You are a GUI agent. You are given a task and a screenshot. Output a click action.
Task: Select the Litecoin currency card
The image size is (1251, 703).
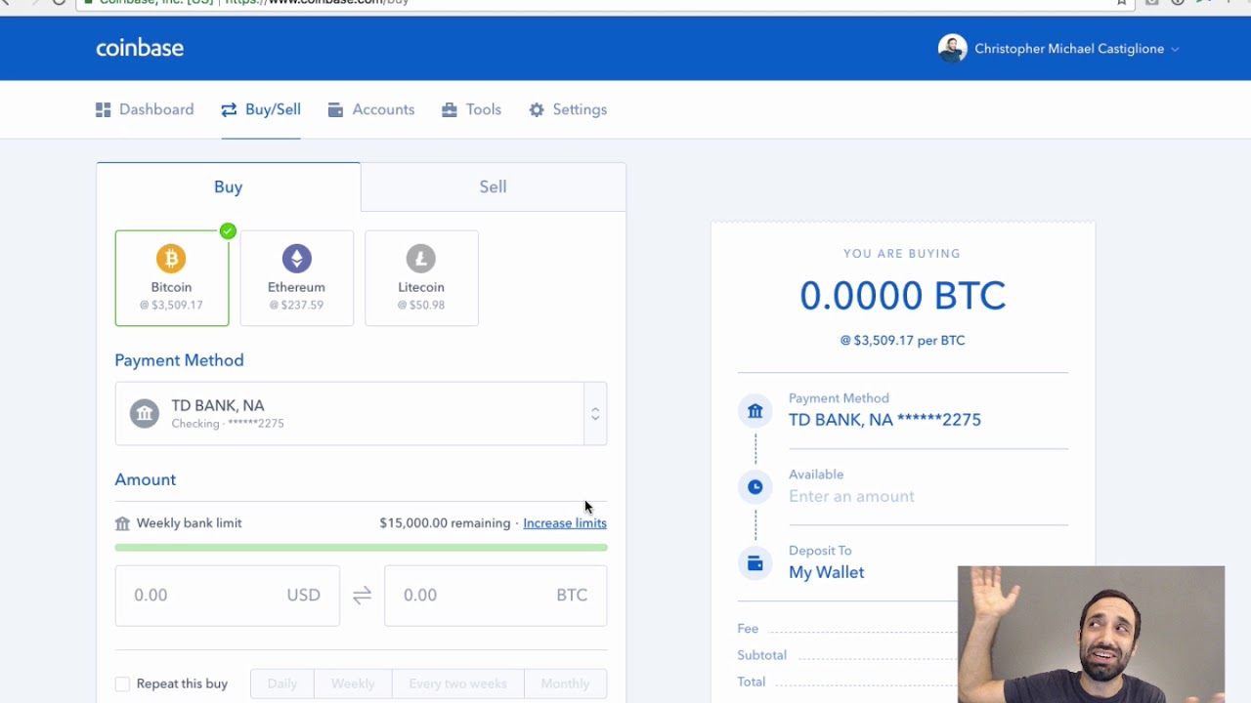click(421, 278)
